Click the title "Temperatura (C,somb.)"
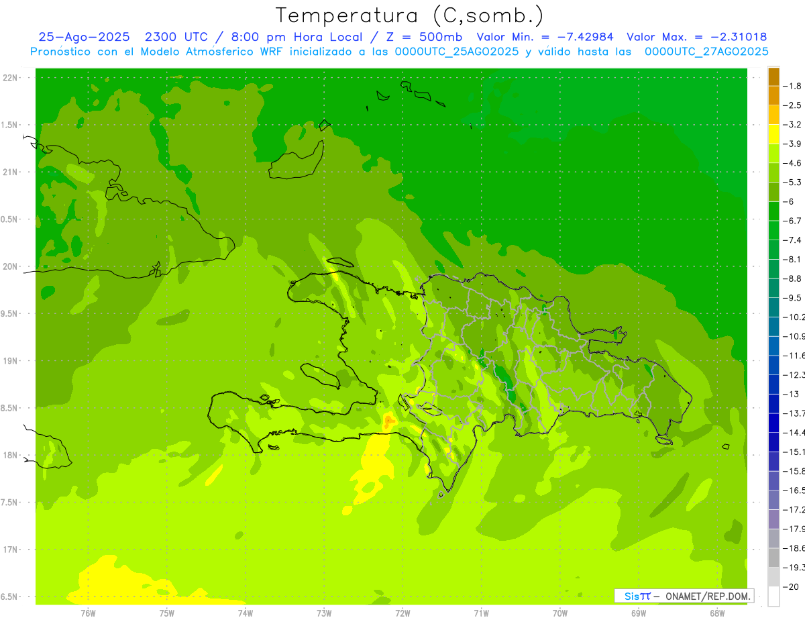 point(410,16)
